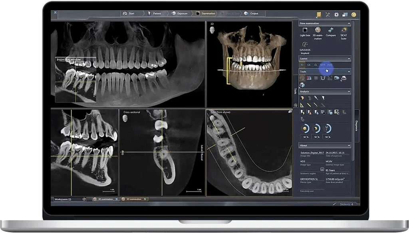409x233 pixels.
Task: Collapse the Layout panel
Action: [x=349, y=58]
